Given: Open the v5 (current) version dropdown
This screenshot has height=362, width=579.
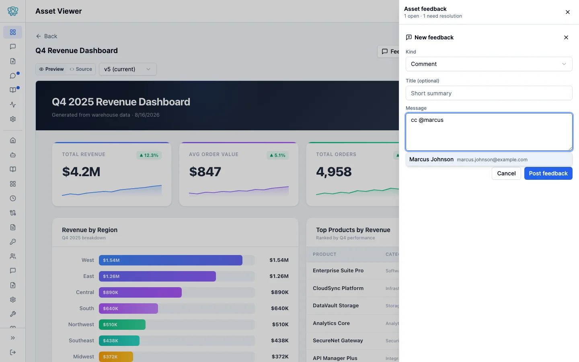Looking at the screenshot, I should point(128,69).
